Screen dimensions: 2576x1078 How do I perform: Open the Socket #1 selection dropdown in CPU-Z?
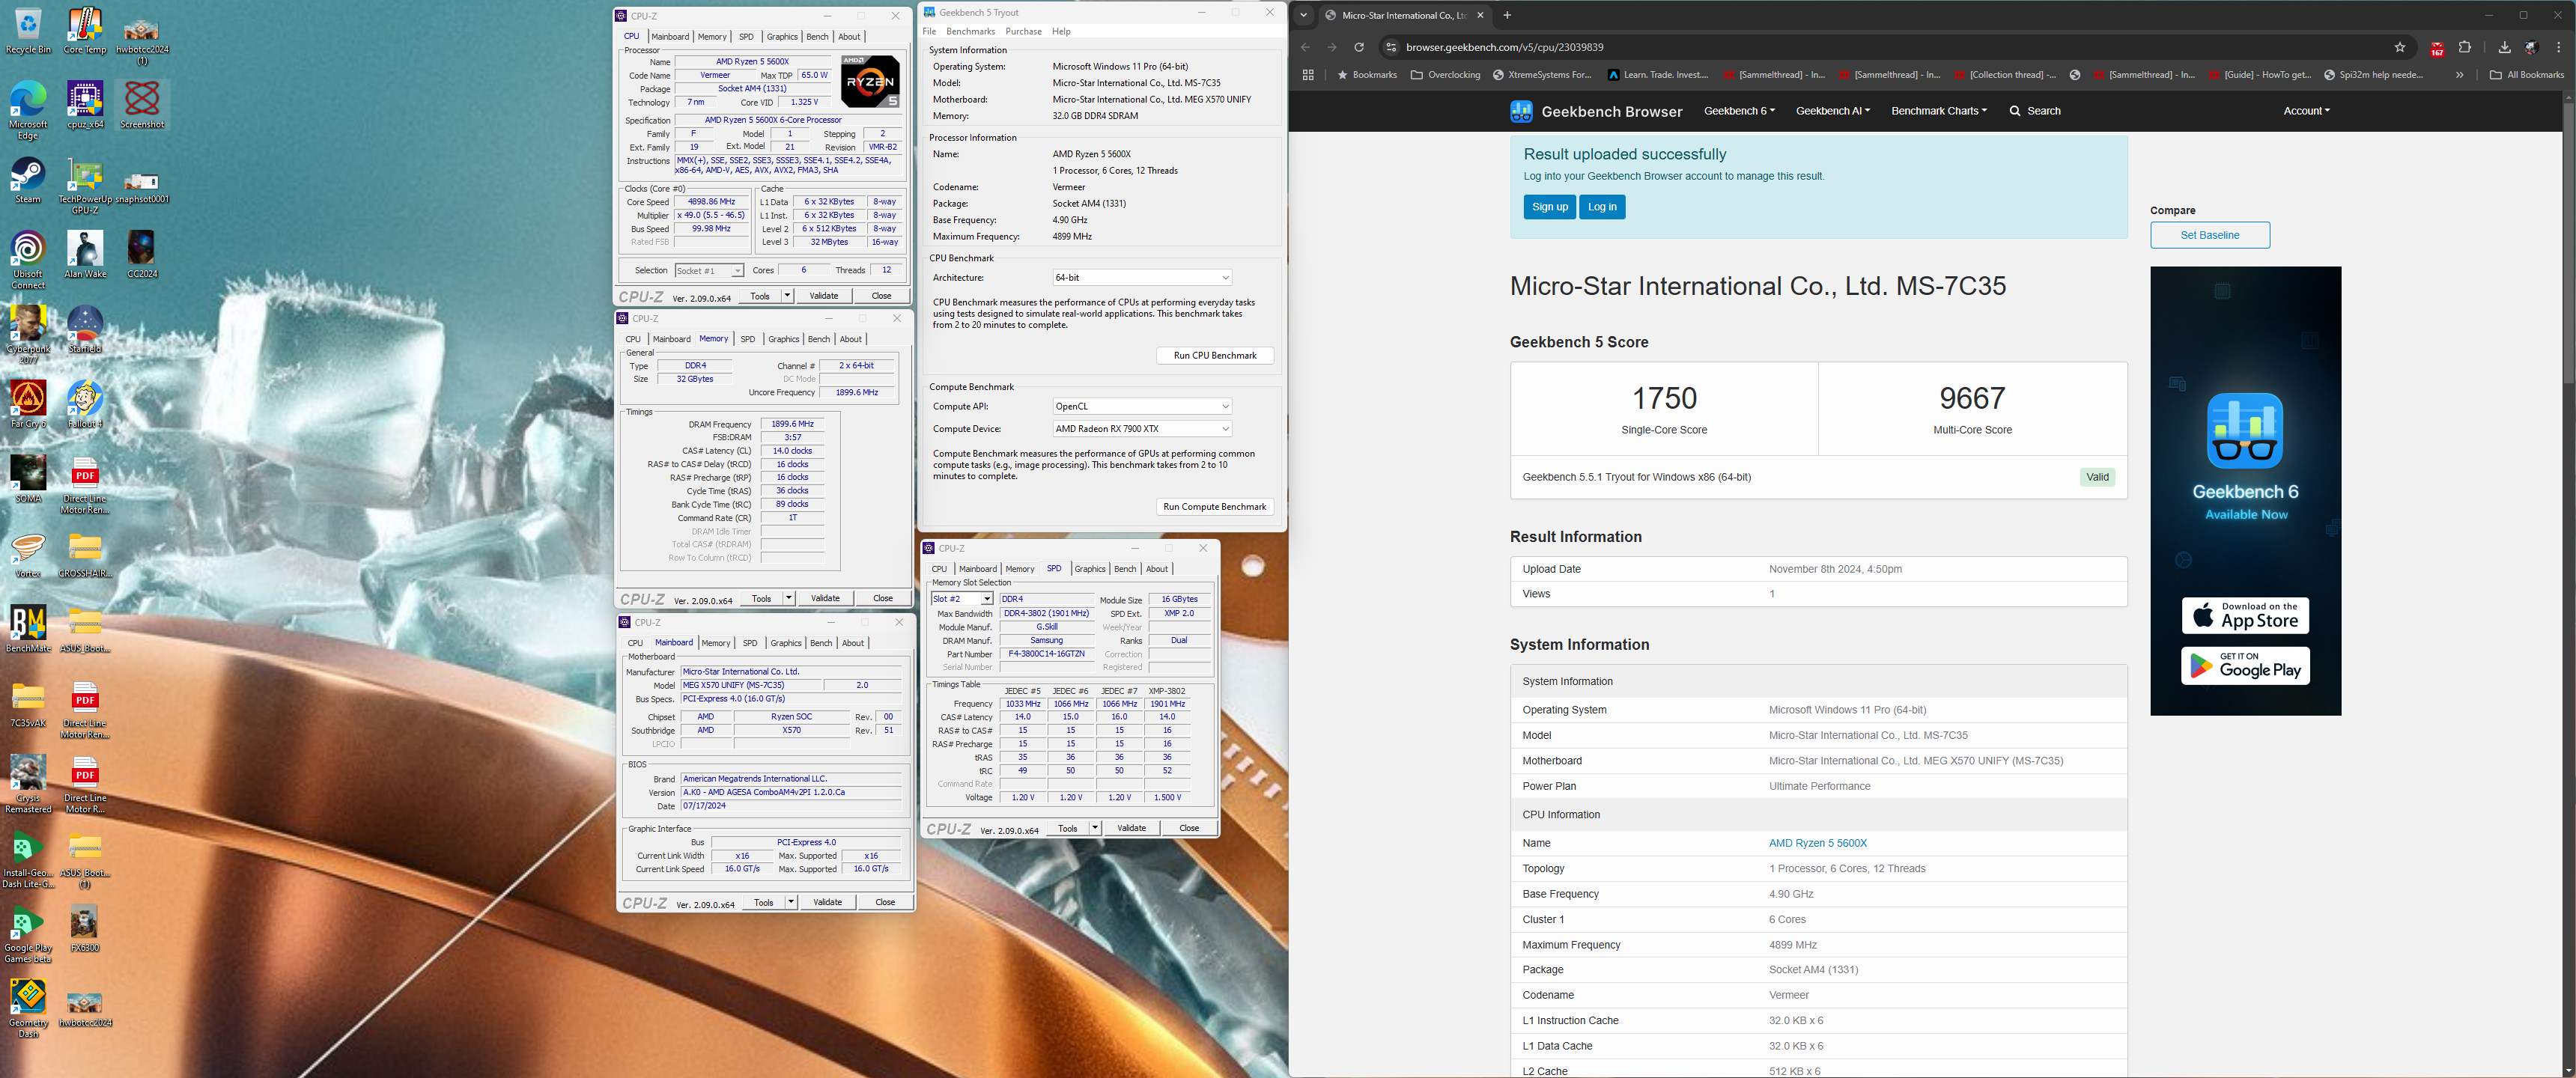tap(709, 271)
